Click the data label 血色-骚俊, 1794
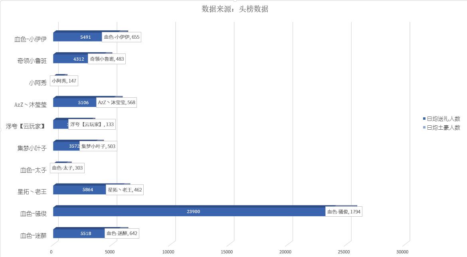 [344, 212]
